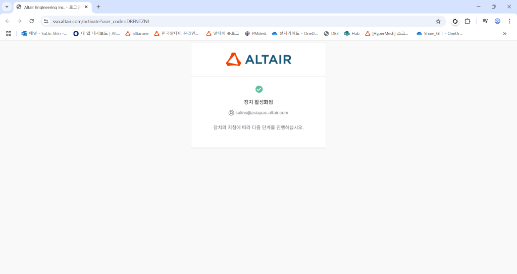Open the Chrome profile avatar
This screenshot has height=274, width=517.
pos(497,21)
